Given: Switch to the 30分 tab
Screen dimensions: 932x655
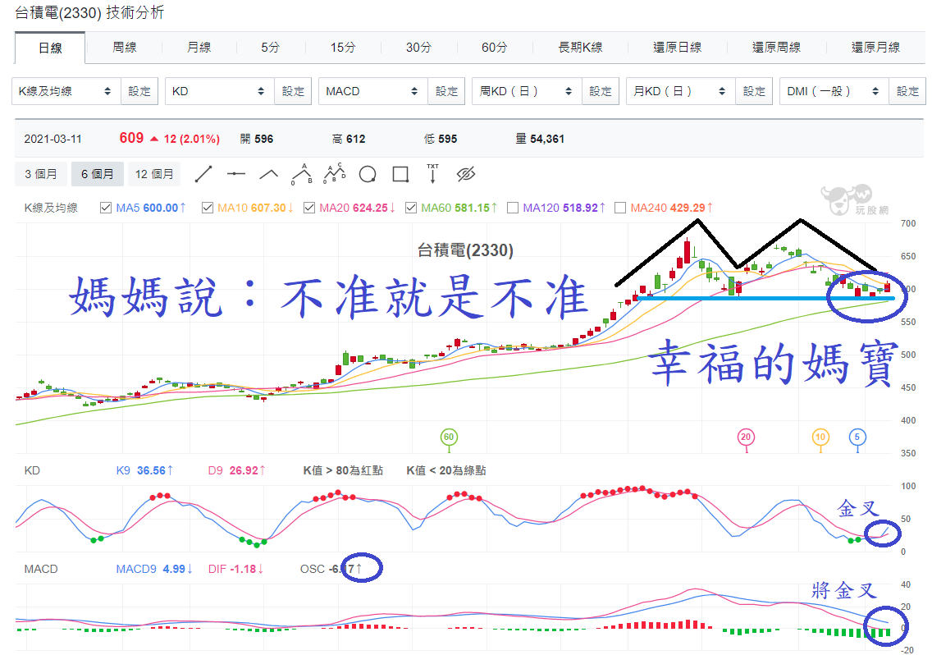Looking at the screenshot, I should click(x=418, y=47).
